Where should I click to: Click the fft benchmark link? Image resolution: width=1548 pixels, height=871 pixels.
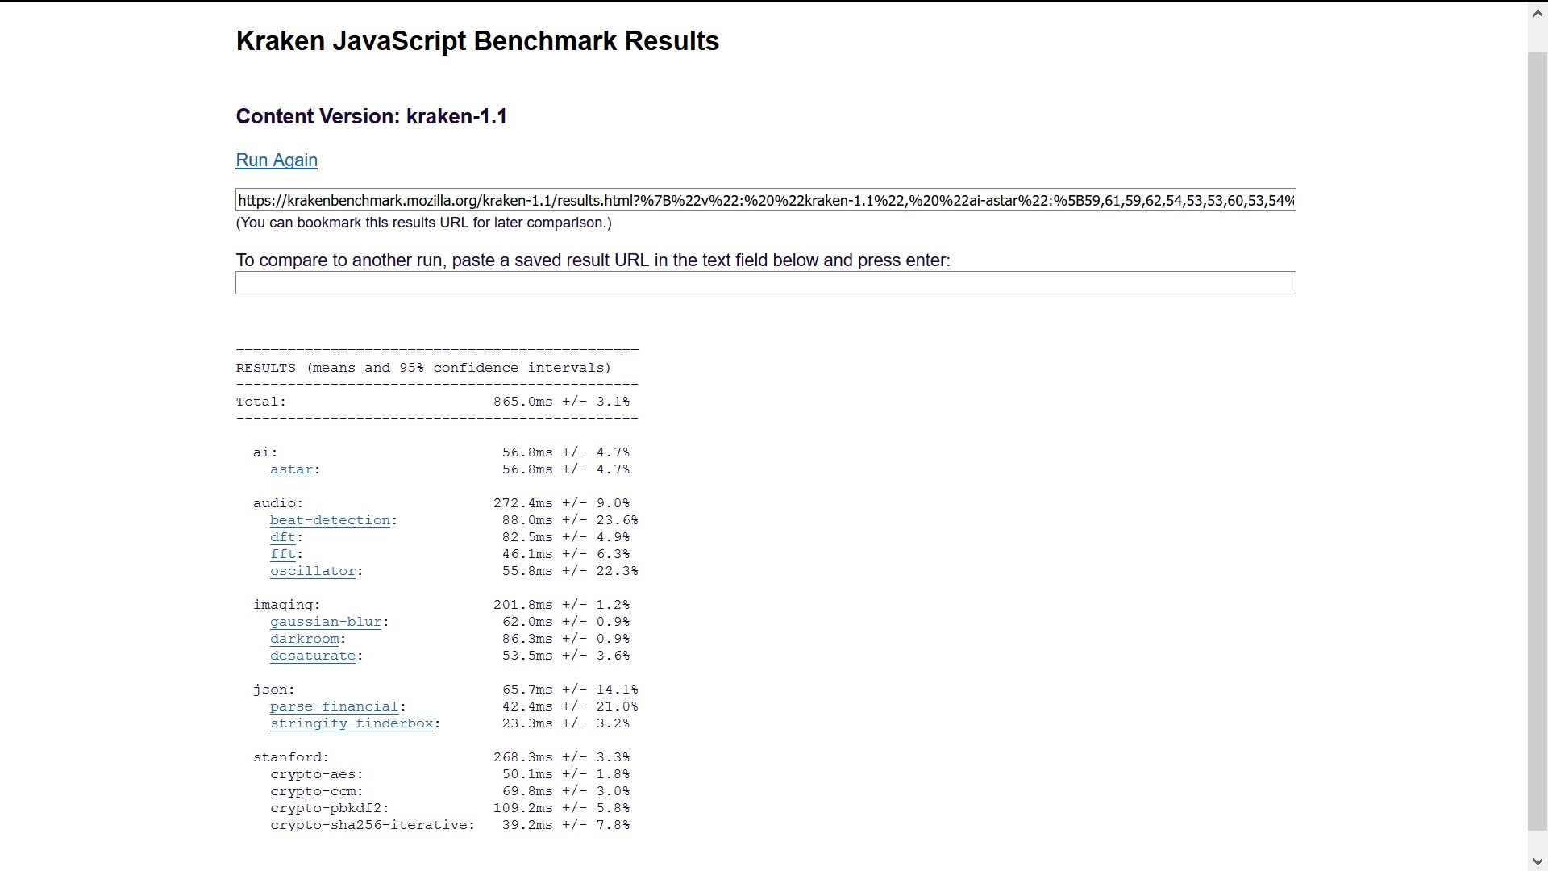pyautogui.click(x=281, y=553)
